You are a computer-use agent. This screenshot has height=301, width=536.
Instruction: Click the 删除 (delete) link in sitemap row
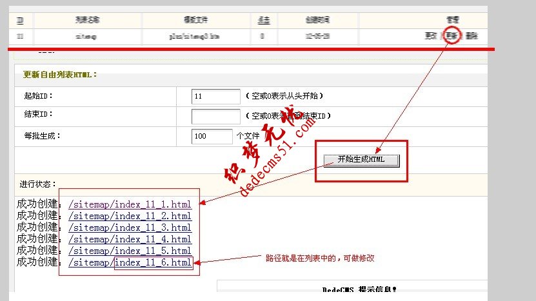point(471,36)
